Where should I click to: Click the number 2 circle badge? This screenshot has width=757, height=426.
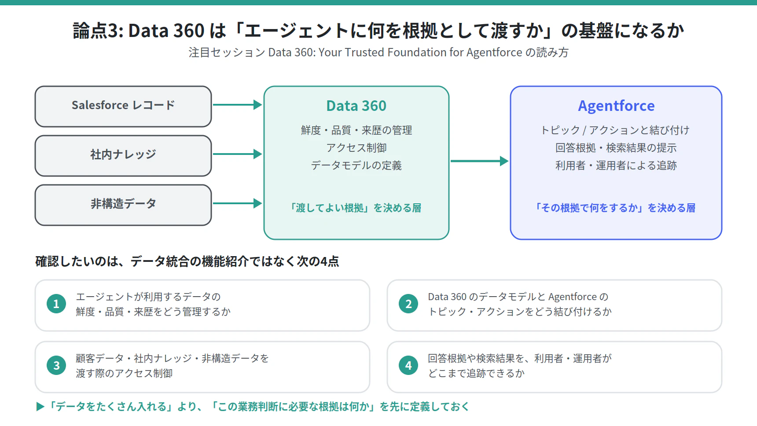(x=408, y=304)
